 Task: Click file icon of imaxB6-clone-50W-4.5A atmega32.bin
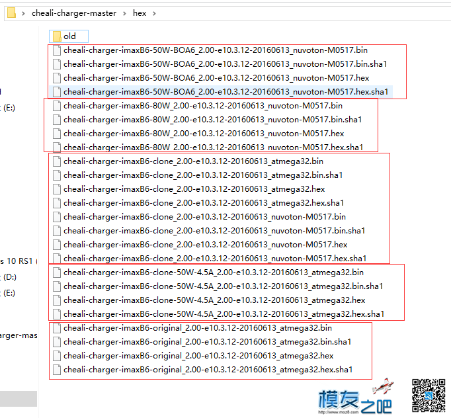tap(57, 272)
